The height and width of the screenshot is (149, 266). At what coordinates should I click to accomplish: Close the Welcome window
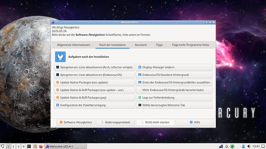point(214,22)
